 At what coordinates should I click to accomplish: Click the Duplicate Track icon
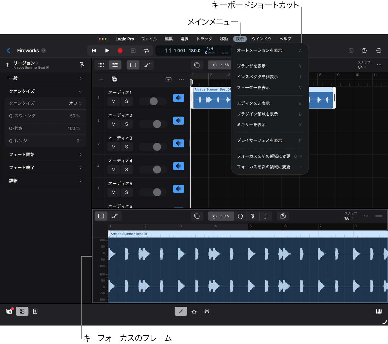[x=114, y=79]
